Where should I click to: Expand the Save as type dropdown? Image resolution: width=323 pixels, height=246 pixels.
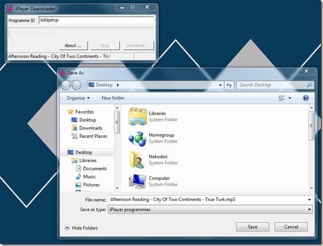(x=309, y=210)
